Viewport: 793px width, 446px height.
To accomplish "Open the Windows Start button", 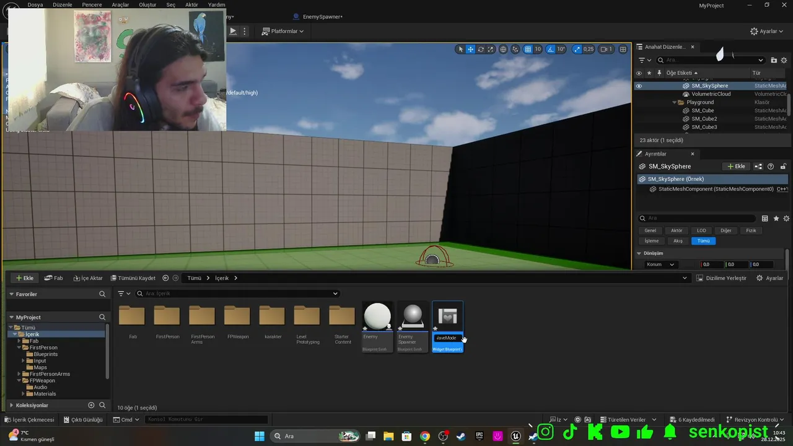I will point(259,436).
